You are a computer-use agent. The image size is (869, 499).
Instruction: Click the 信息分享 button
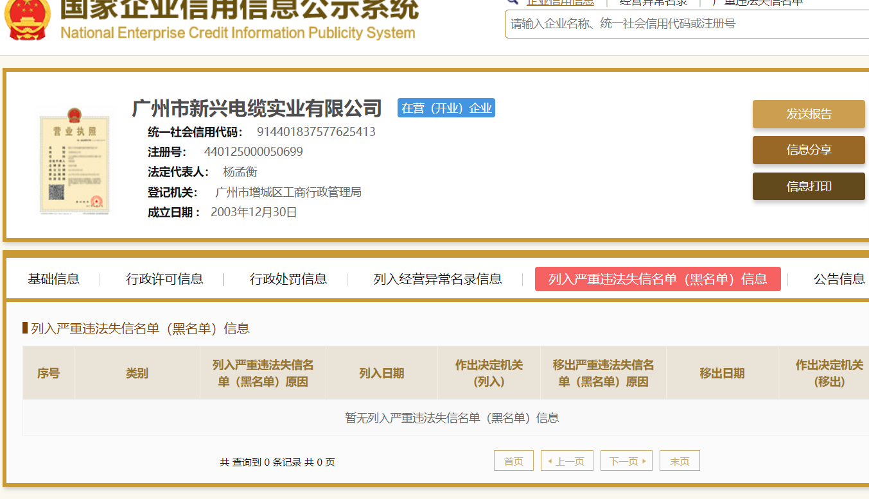coord(809,150)
